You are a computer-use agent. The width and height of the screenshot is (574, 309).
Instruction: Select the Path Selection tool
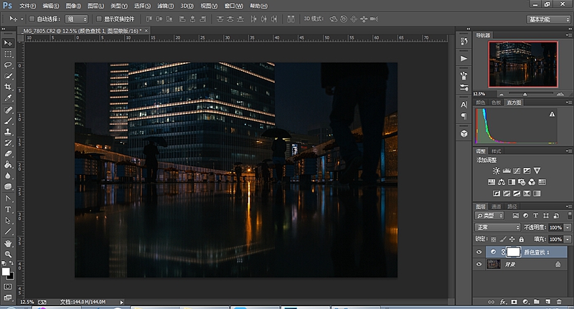8,221
